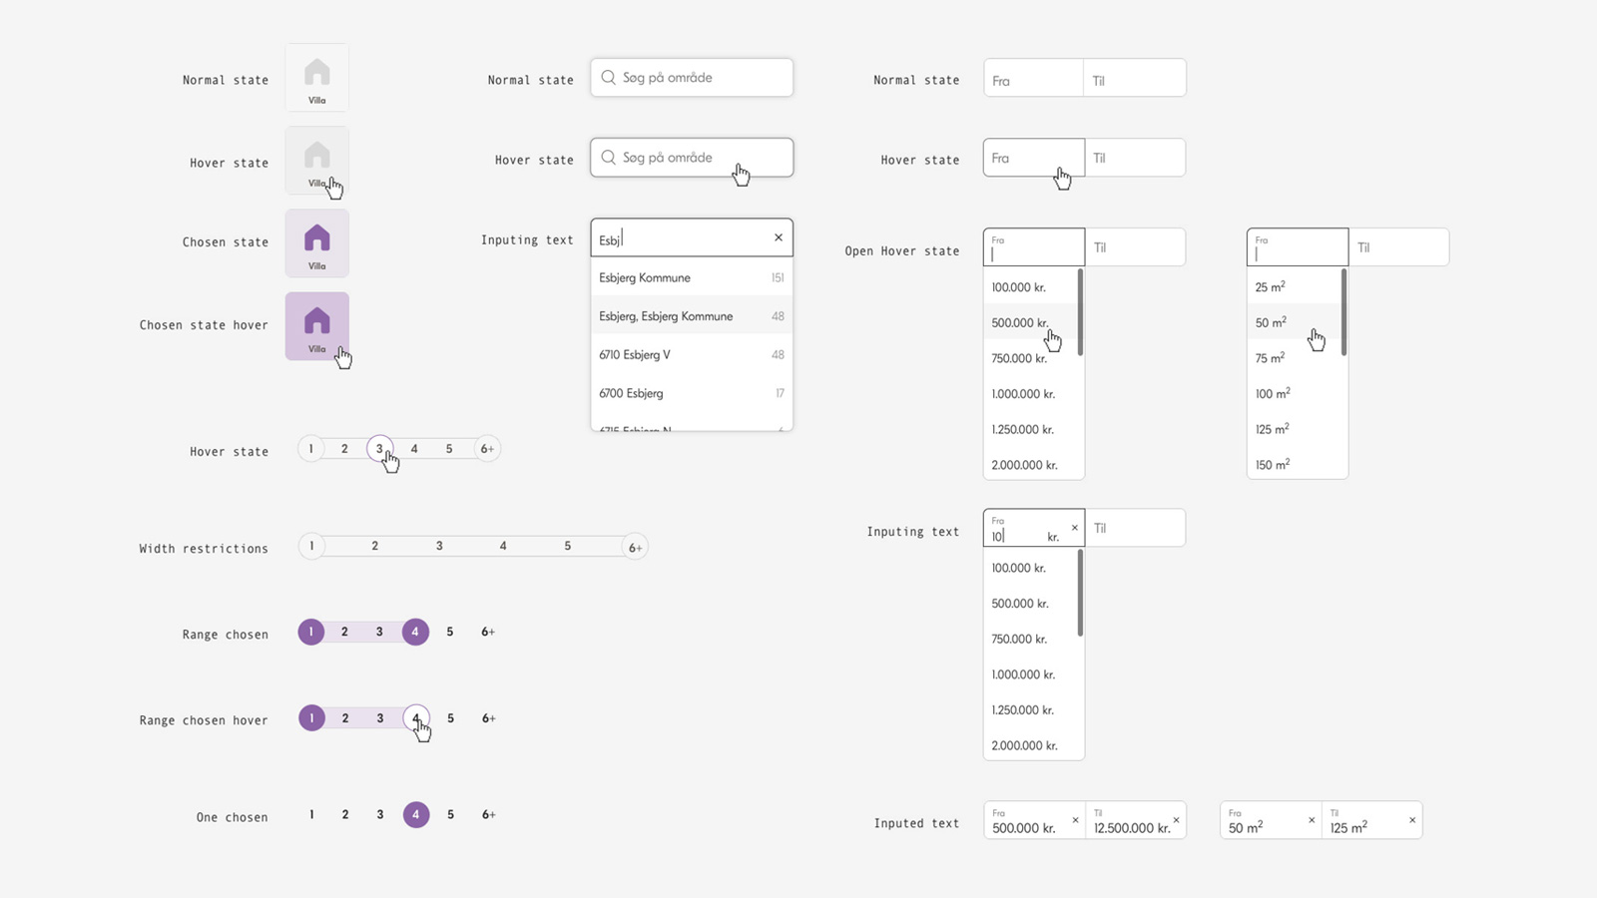Clear the '10' kr. inputting text field
1597x898 pixels.
tap(1075, 528)
